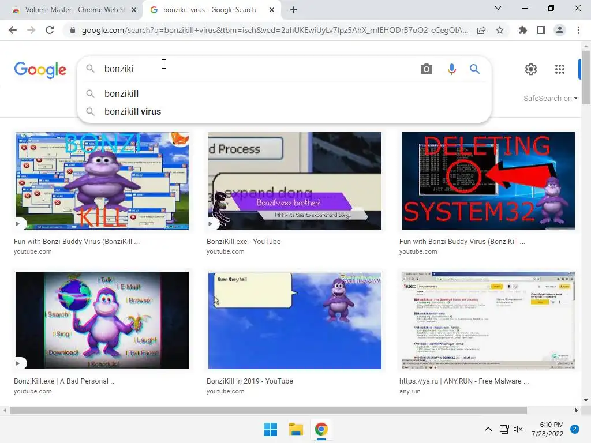Click the vertical page scrollbar thumb
Viewport: 591px width, 443px height.
coord(586,77)
